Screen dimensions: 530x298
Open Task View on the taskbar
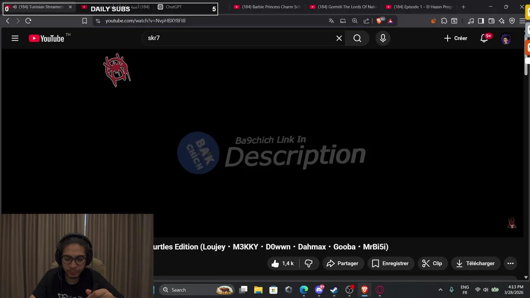pyautogui.click(x=243, y=290)
